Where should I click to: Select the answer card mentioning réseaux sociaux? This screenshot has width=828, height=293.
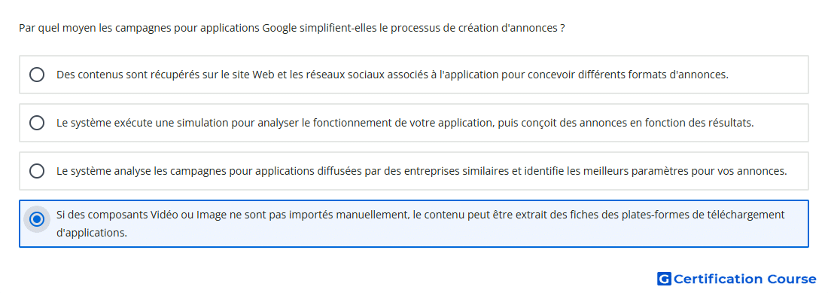pyautogui.click(x=414, y=75)
